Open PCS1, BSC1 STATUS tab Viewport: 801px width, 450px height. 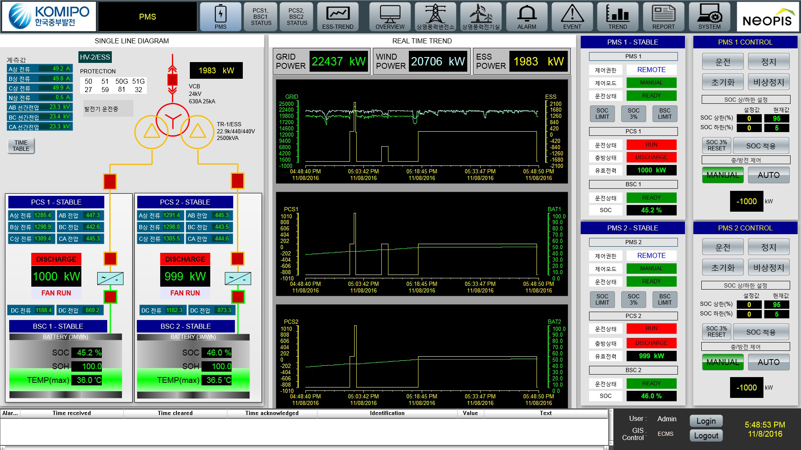[x=261, y=17]
